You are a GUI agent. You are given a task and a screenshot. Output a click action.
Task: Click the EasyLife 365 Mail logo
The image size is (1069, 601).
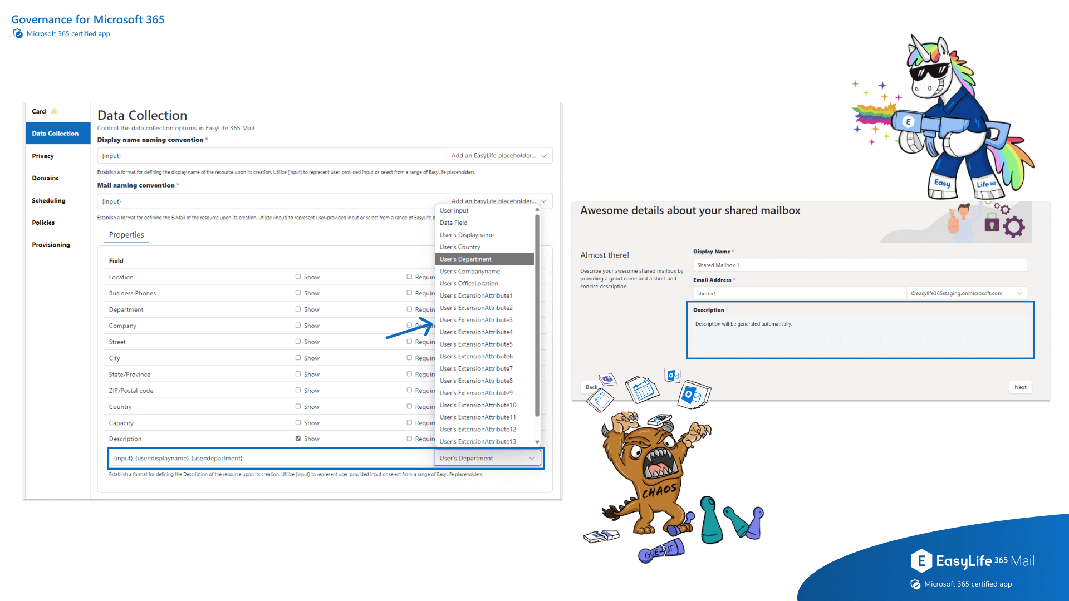click(972, 561)
